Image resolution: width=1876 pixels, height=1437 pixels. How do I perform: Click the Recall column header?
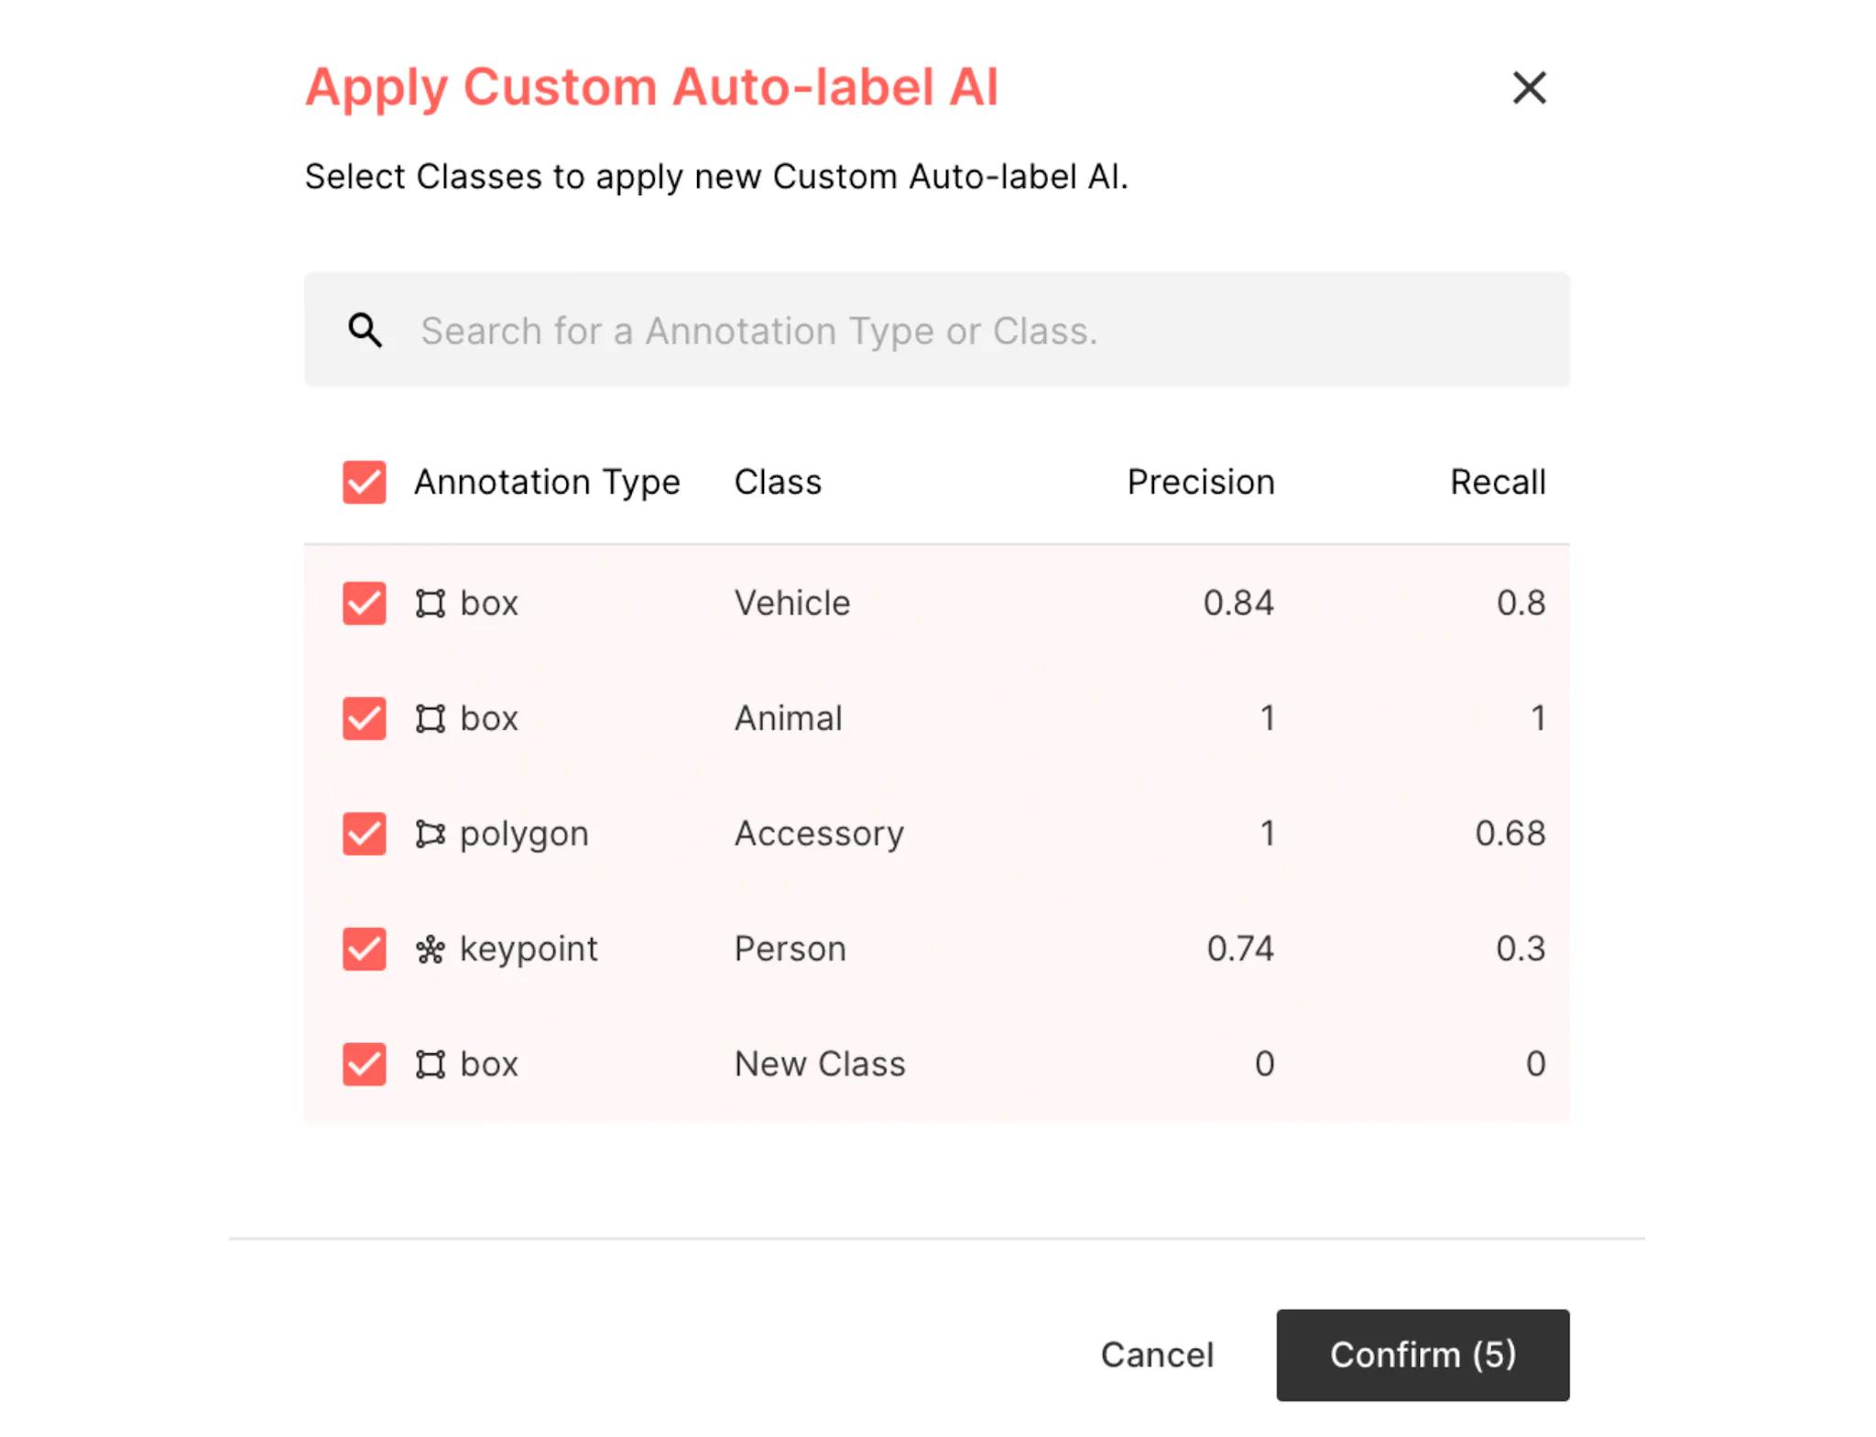[1497, 482]
